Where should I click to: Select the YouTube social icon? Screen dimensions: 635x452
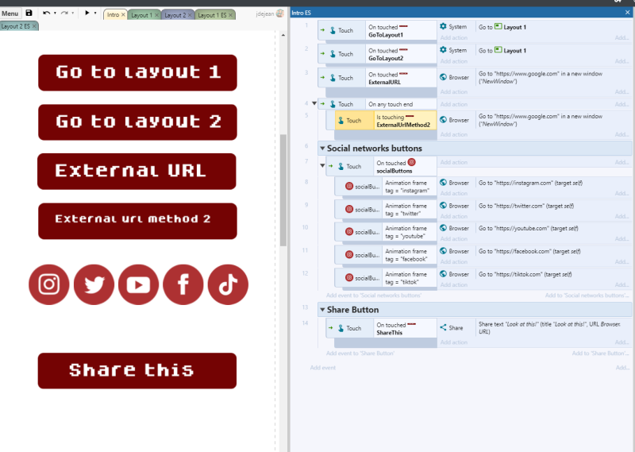point(138,284)
